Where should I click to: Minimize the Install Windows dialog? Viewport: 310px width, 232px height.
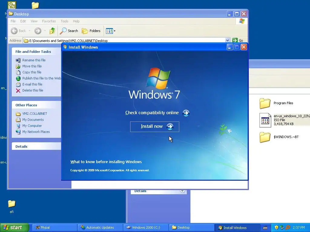[229, 47]
